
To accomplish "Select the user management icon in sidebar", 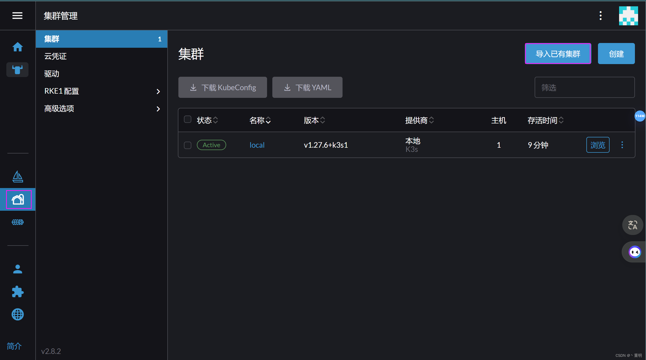I will pyautogui.click(x=18, y=269).
